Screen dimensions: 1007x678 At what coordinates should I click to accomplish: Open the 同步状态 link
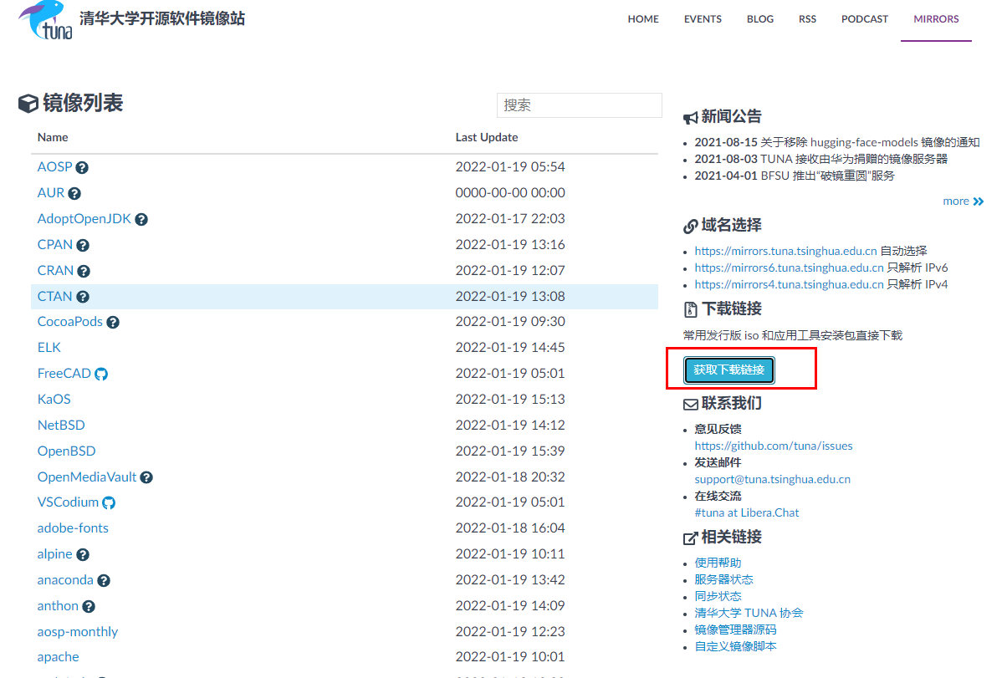[718, 596]
